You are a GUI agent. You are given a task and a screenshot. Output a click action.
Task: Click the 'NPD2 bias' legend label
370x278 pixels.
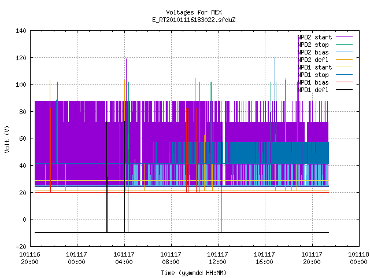pyautogui.click(x=313, y=52)
